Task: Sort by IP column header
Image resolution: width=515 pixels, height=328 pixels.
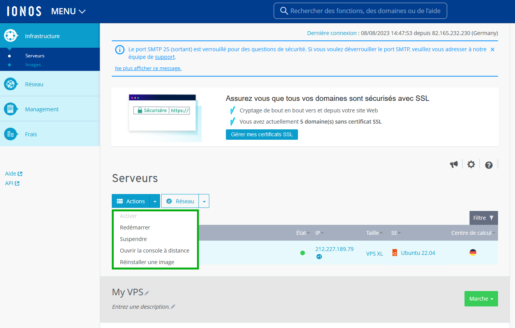Action: (x=320, y=233)
